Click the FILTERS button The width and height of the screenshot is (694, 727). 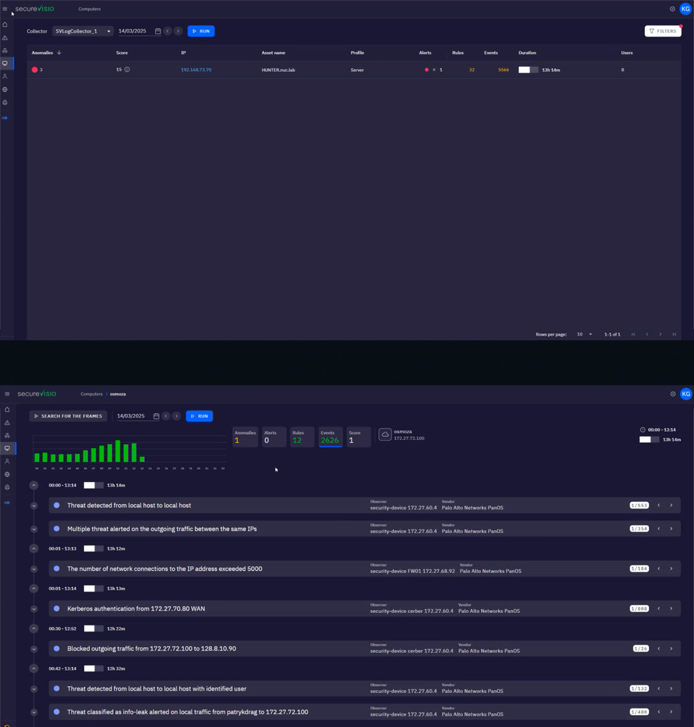click(663, 31)
